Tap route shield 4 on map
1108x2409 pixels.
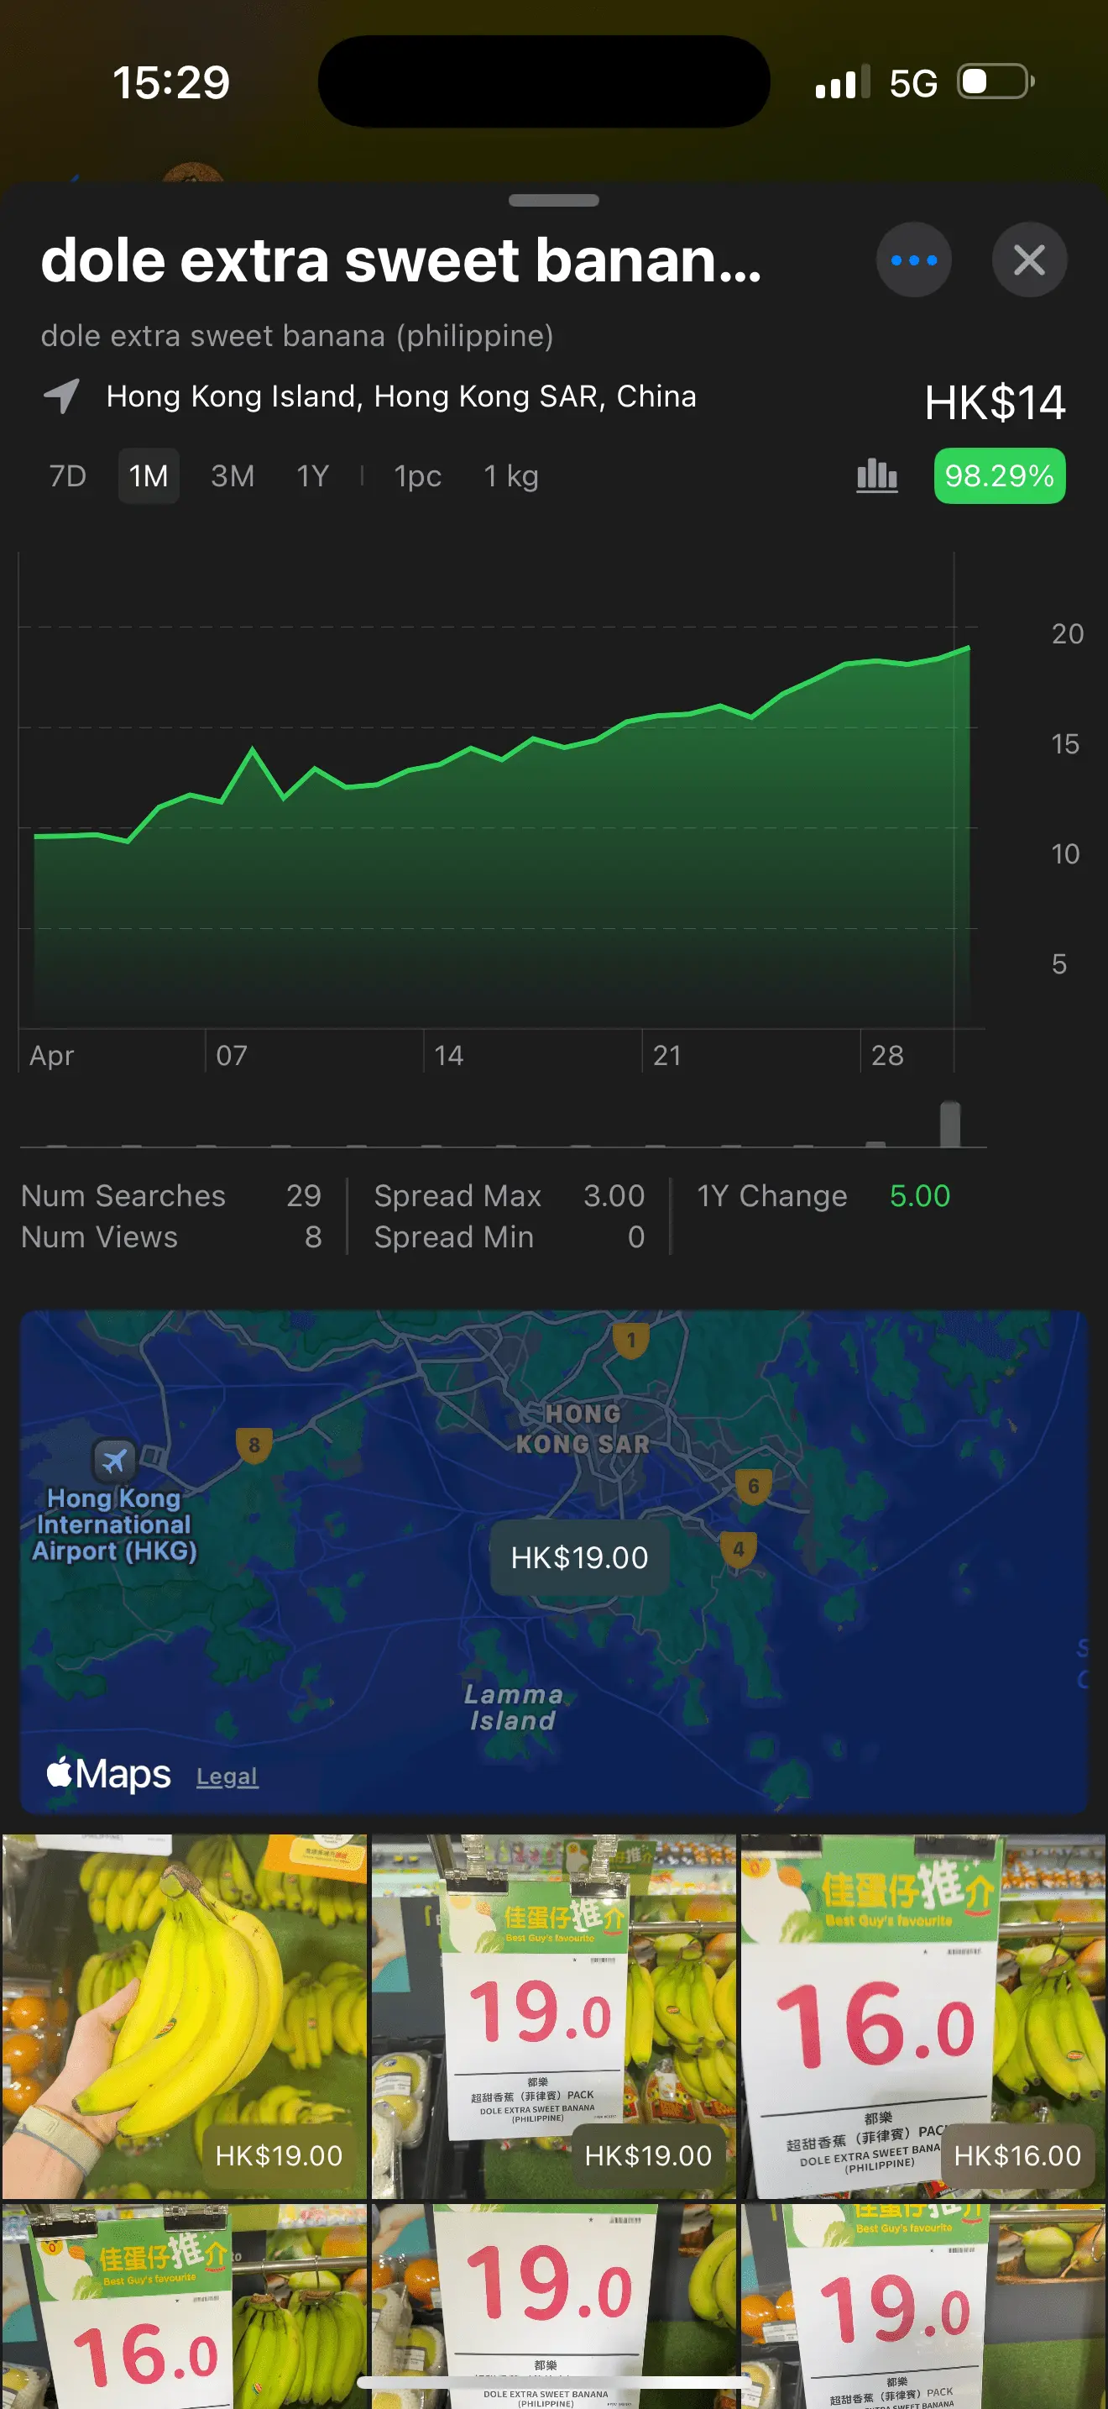[738, 1550]
